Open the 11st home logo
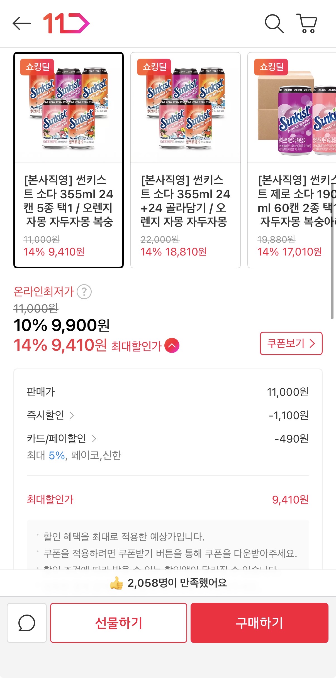 tap(66, 23)
